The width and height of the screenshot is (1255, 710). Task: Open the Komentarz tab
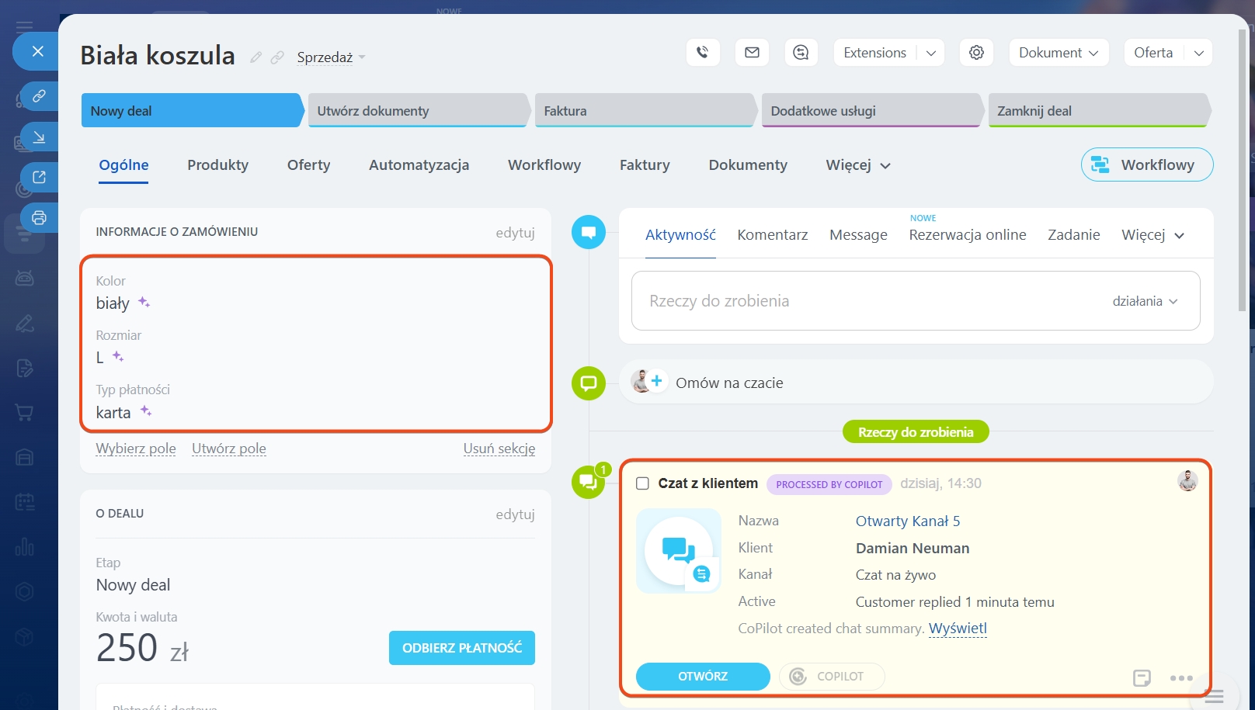tap(772, 234)
